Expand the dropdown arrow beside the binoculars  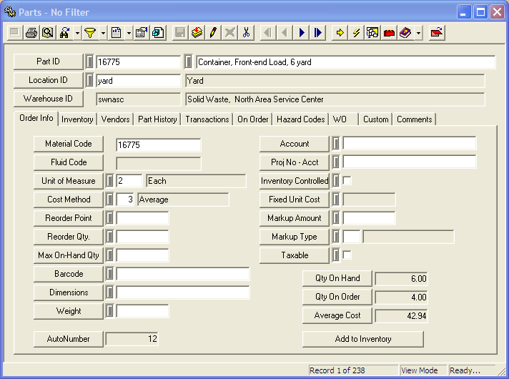pyautogui.click(x=77, y=33)
